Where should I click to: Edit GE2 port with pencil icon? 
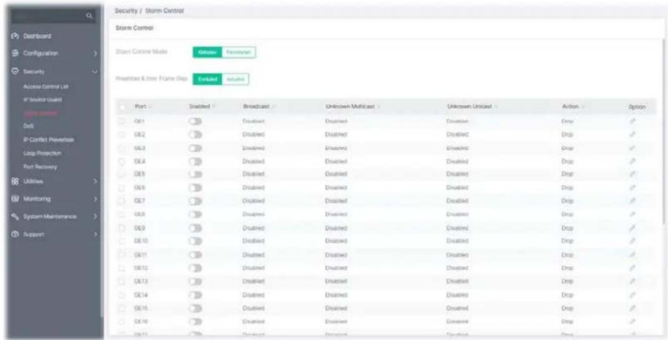(632, 135)
